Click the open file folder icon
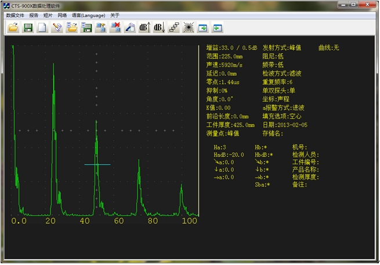 click(13, 27)
